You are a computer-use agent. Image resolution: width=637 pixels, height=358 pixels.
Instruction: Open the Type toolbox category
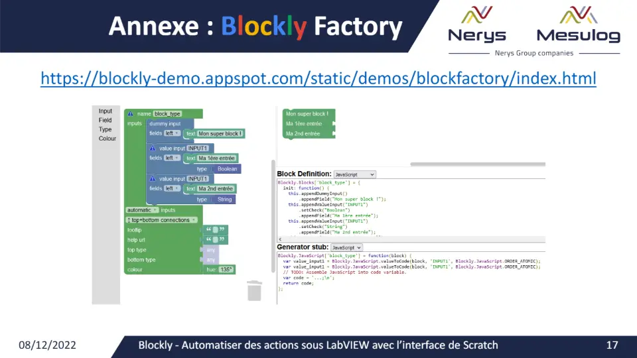pyautogui.click(x=105, y=129)
